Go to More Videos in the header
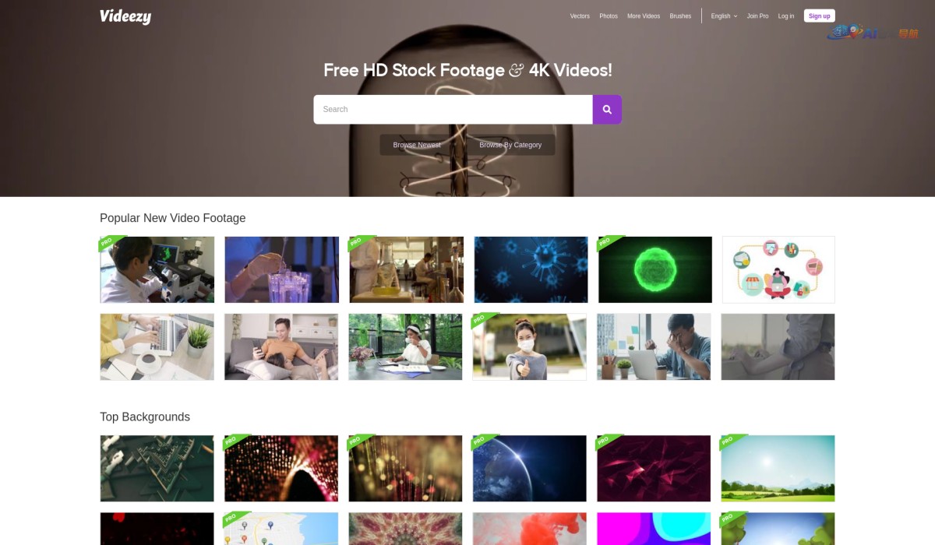 (x=644, y=16)
